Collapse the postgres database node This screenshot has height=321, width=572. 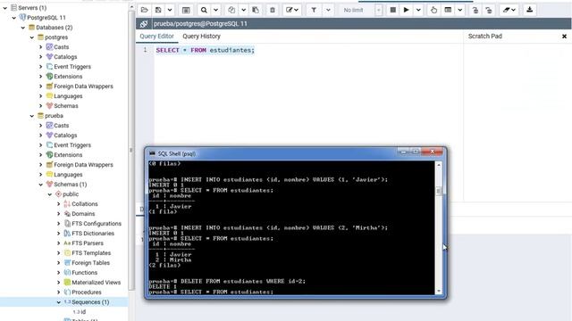click(x=32, y=37)
